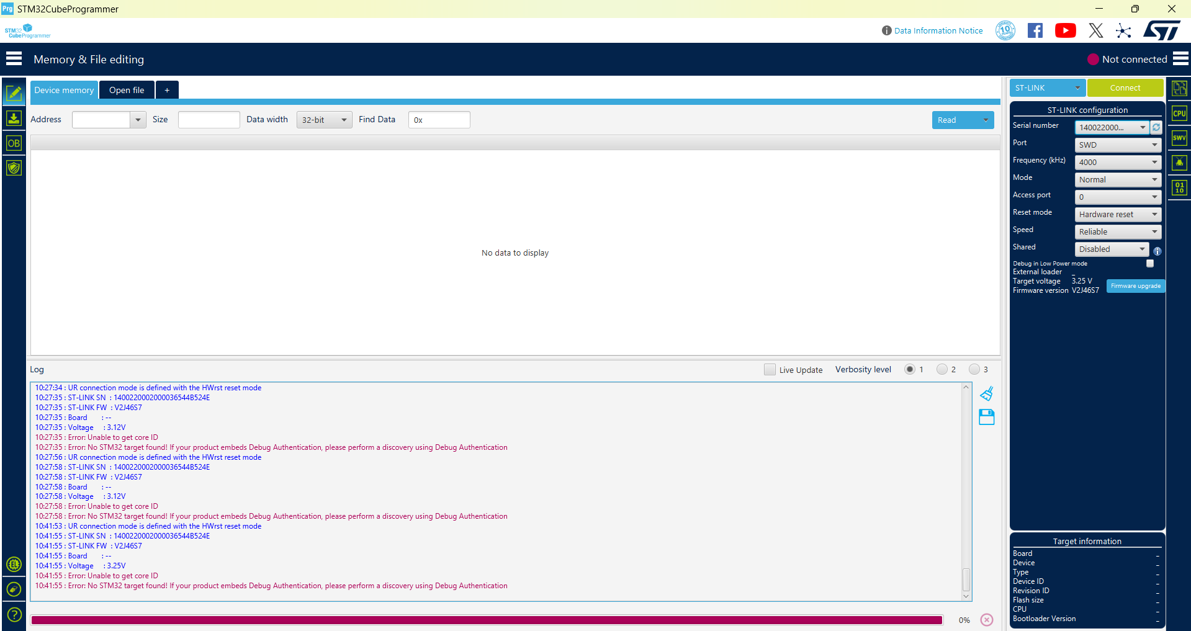
Task: Open the hamburger menu next to Memory & File editing
Action: (x=14, y=58)
